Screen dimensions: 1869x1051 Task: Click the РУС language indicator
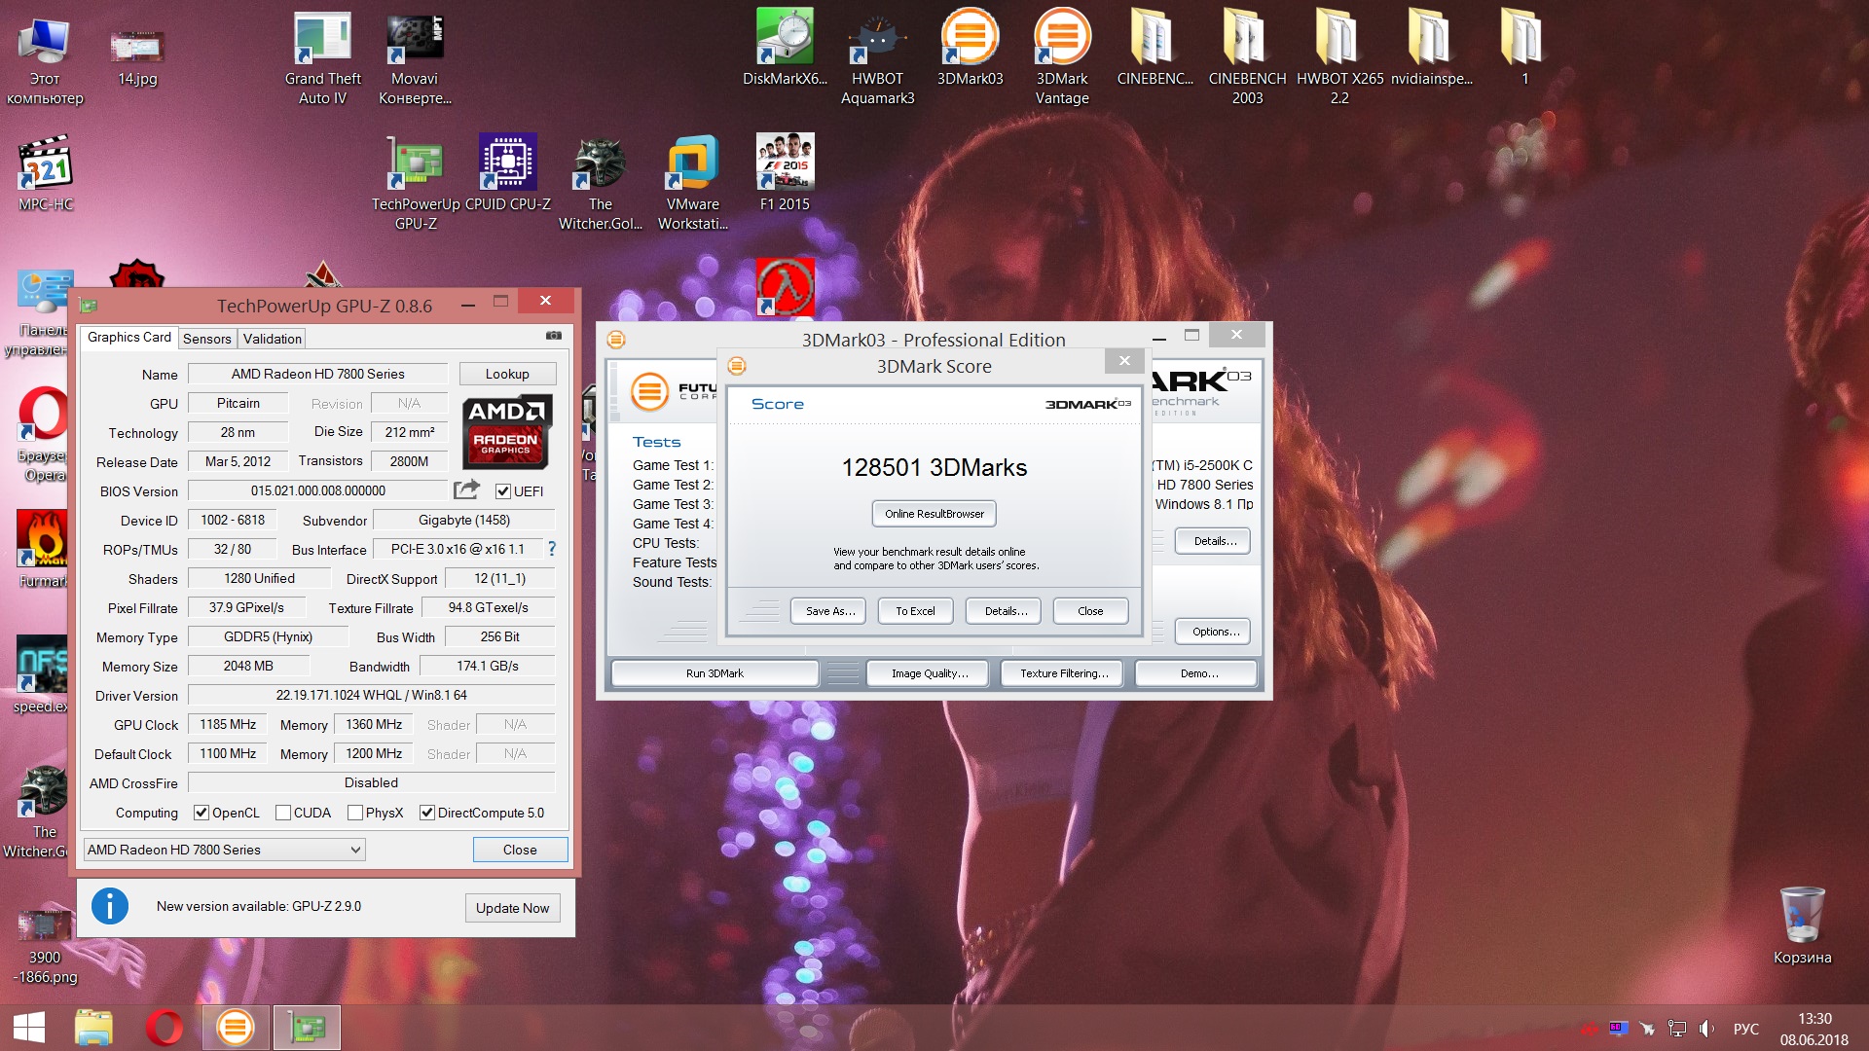point(1745,1029)
